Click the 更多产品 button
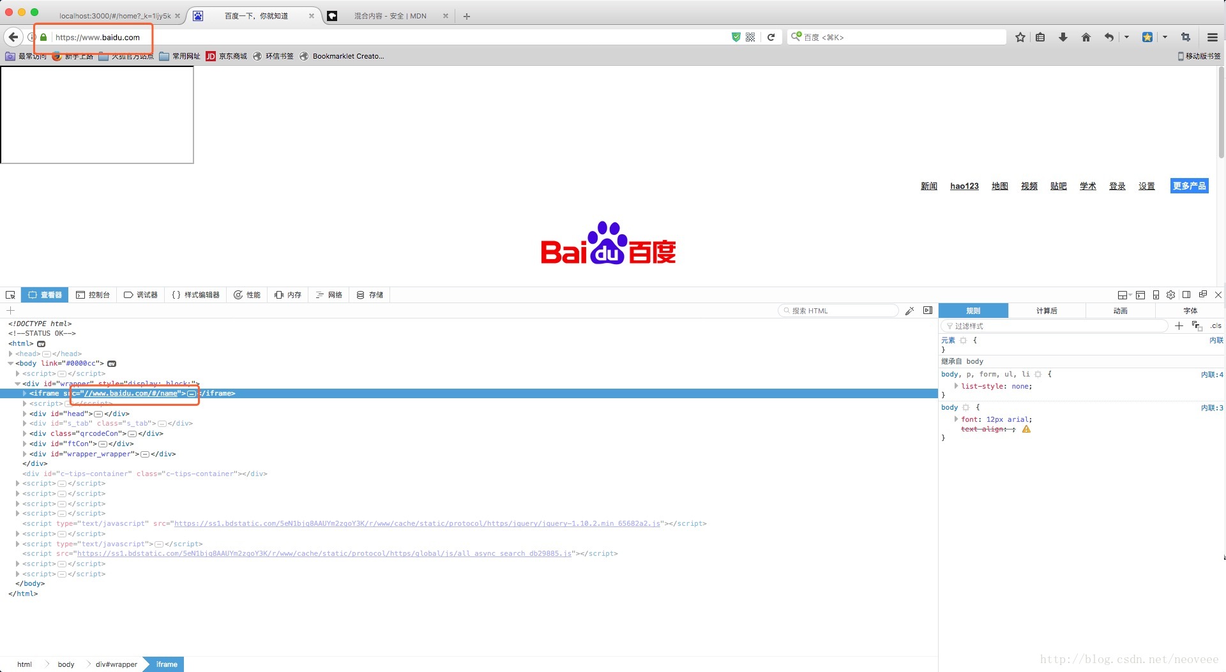This screenshot has width=1226, height=672. pos(1189,186)
